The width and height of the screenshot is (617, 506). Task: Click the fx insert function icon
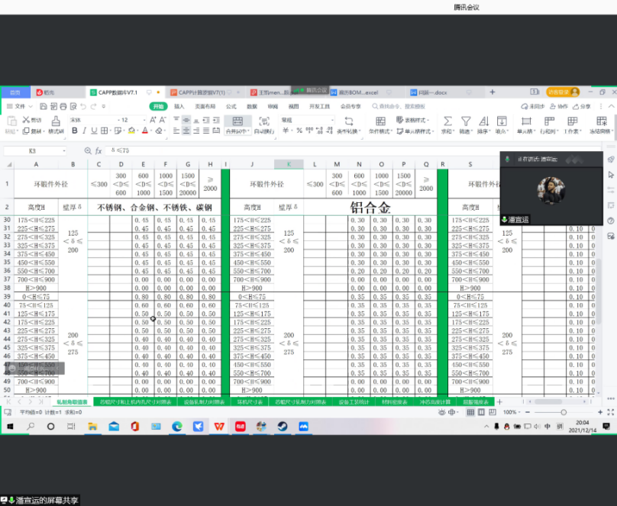point(99,151)
